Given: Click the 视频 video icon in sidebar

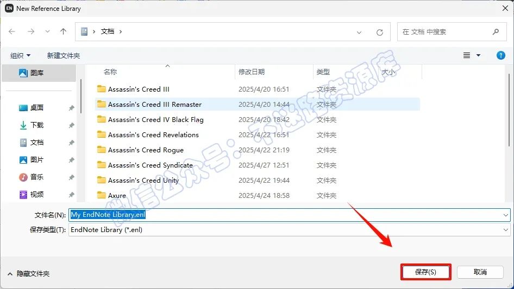Looking at the screenshot, I should coord(23,195).
